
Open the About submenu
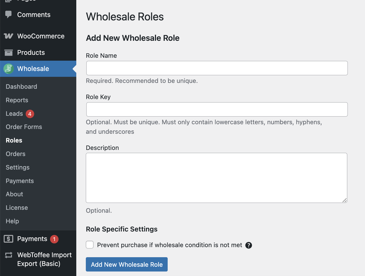pos(14,194)
